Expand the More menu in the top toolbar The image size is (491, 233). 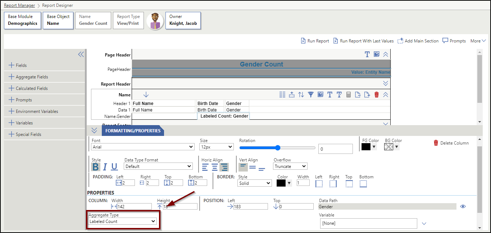[x=478, y=41]
